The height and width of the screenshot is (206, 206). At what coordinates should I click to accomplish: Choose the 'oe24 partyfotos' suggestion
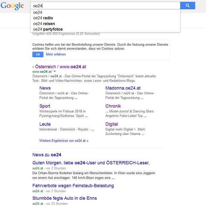click(48, 29)
